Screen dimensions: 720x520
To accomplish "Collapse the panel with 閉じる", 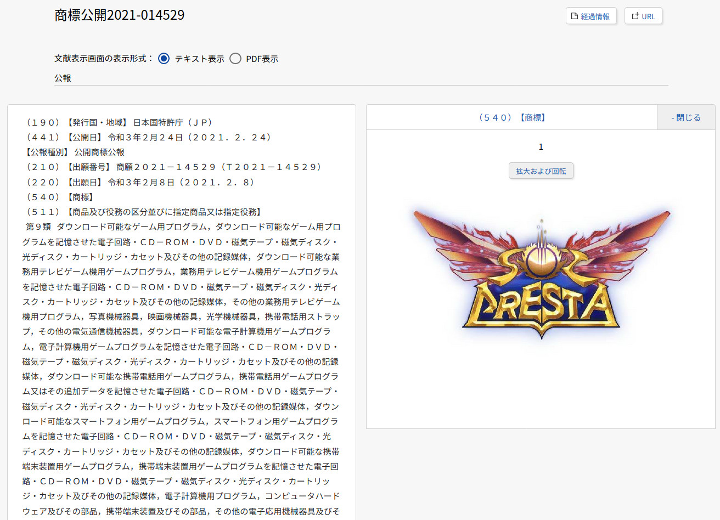I will coord(686,117).
